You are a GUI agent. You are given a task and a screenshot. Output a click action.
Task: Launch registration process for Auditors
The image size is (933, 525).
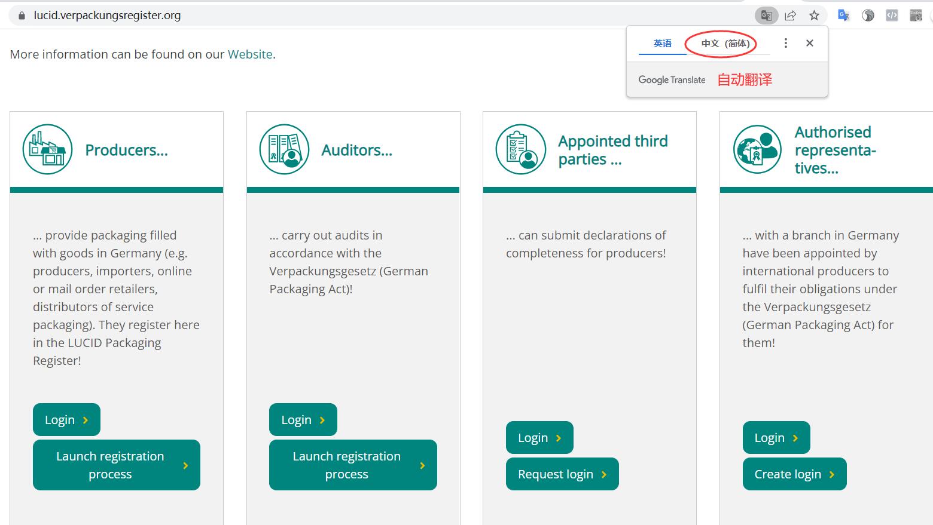(353, 465)
